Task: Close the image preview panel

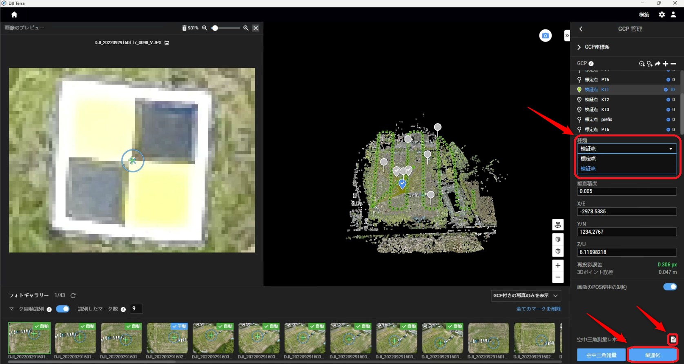Action: [x=256, y=28]
